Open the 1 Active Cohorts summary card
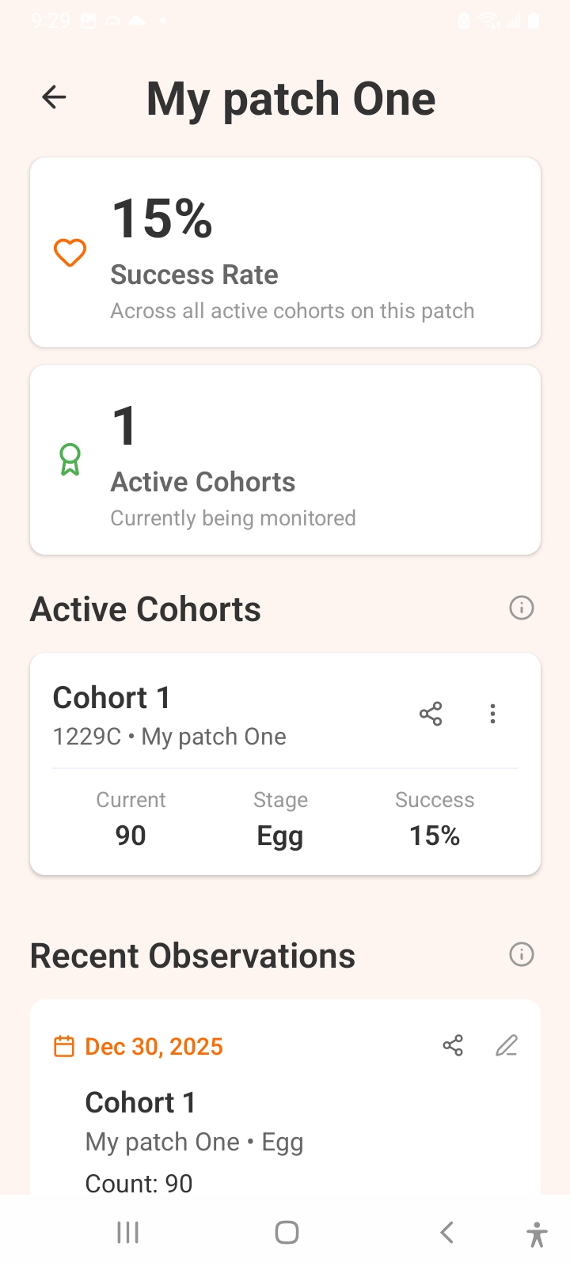The image size is (570, 1266). (x=285, y=460)
